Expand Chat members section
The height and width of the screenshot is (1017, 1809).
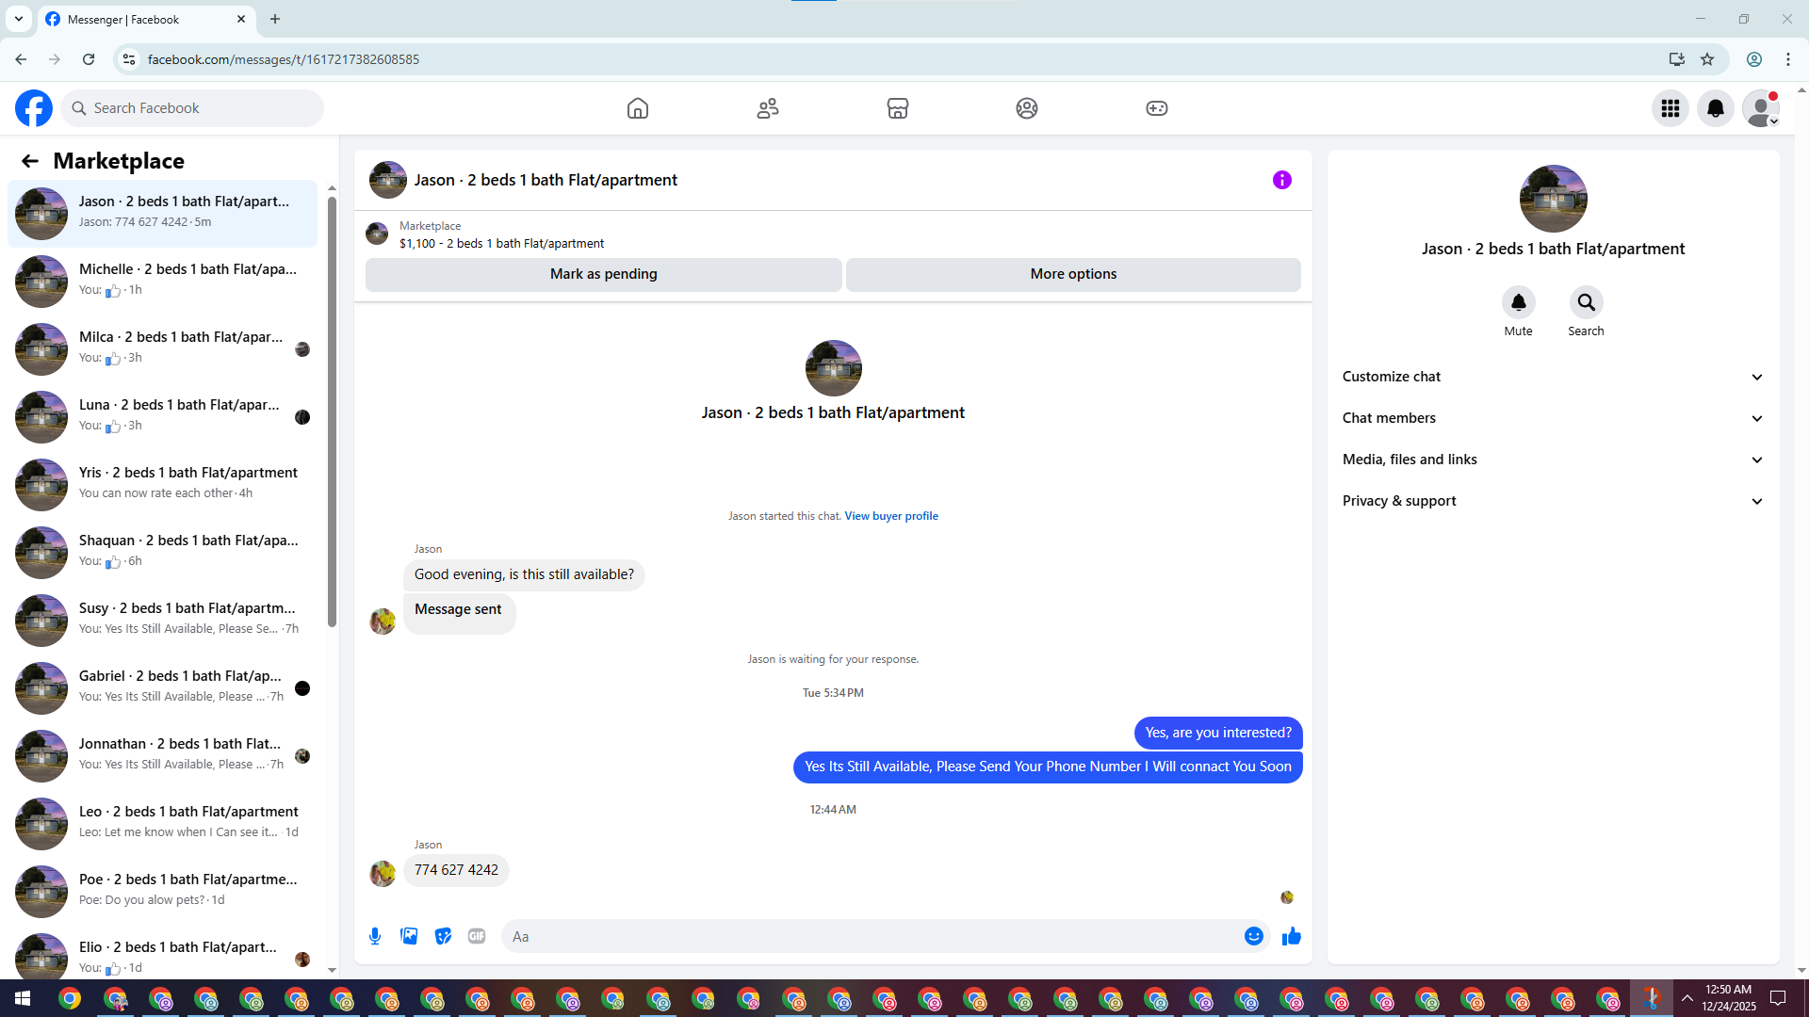pos(1552,418)
